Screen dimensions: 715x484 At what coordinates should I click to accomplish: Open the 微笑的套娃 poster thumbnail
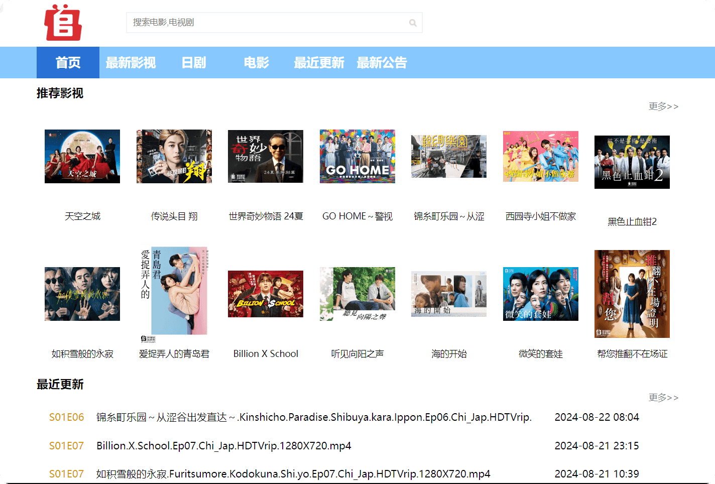click(x=541, y=294)
